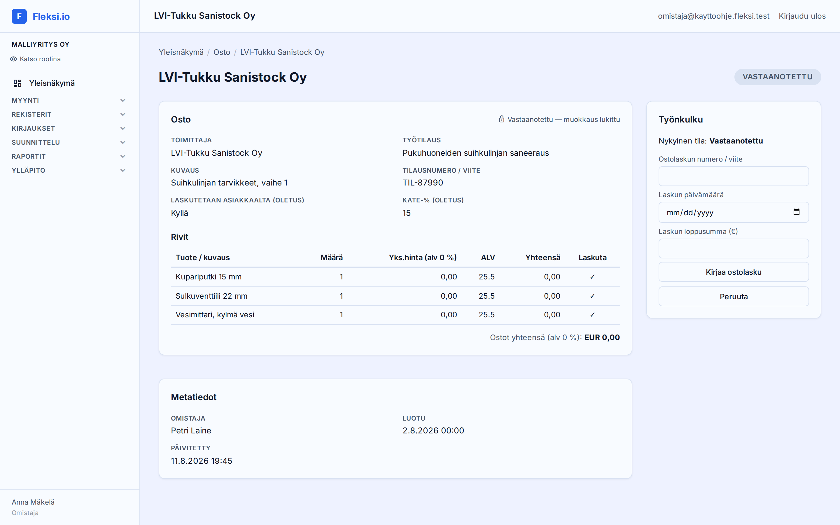Click the LVI-Tukku Sanistock Oy supplier value
Screen dimensions: 840x525
click(217, 153)
